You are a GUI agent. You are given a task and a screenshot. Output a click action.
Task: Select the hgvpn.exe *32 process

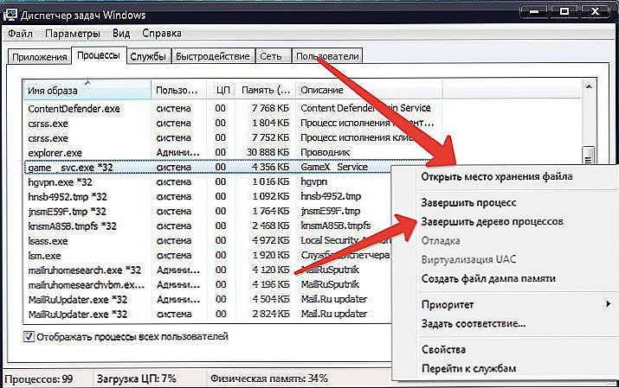(207, 182)
